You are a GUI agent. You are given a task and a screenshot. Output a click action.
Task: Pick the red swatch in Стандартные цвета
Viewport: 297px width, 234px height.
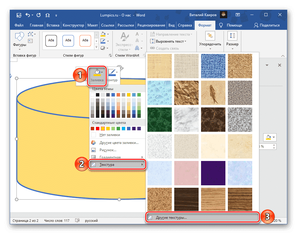(x=98, y=128)
